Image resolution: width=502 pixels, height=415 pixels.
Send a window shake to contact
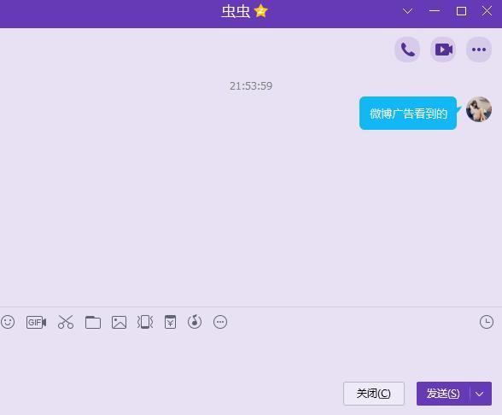pos(145,322)
